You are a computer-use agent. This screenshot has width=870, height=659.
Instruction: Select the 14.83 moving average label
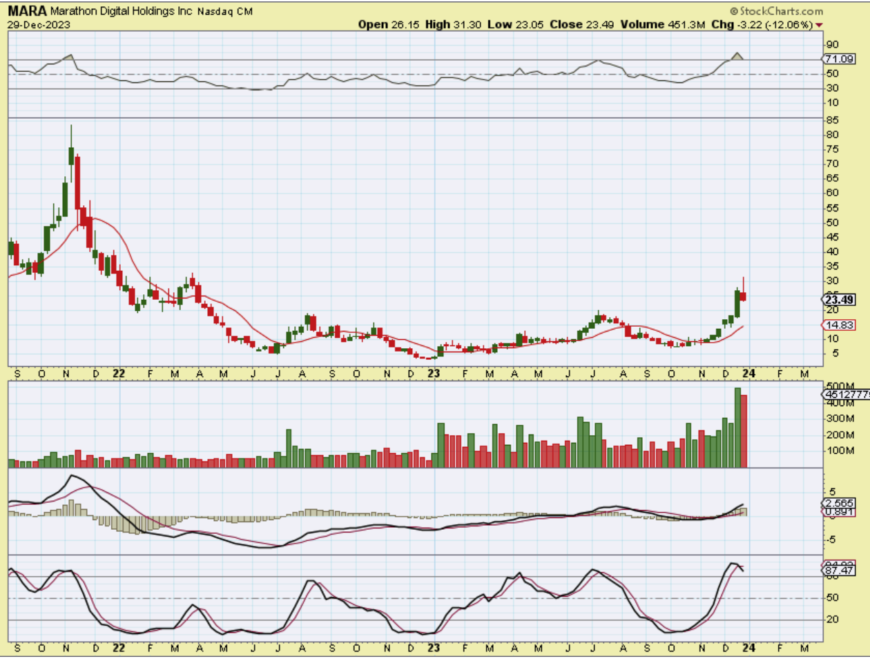[840, 325]
